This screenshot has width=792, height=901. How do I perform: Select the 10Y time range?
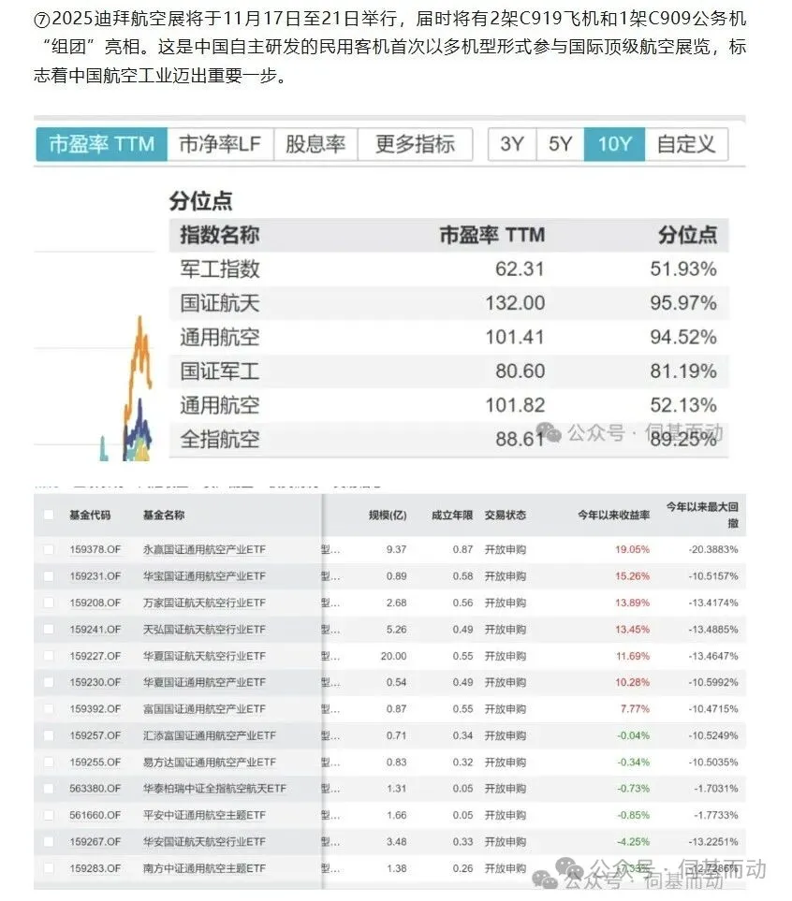pyautogui.click(x=615, y=144)
